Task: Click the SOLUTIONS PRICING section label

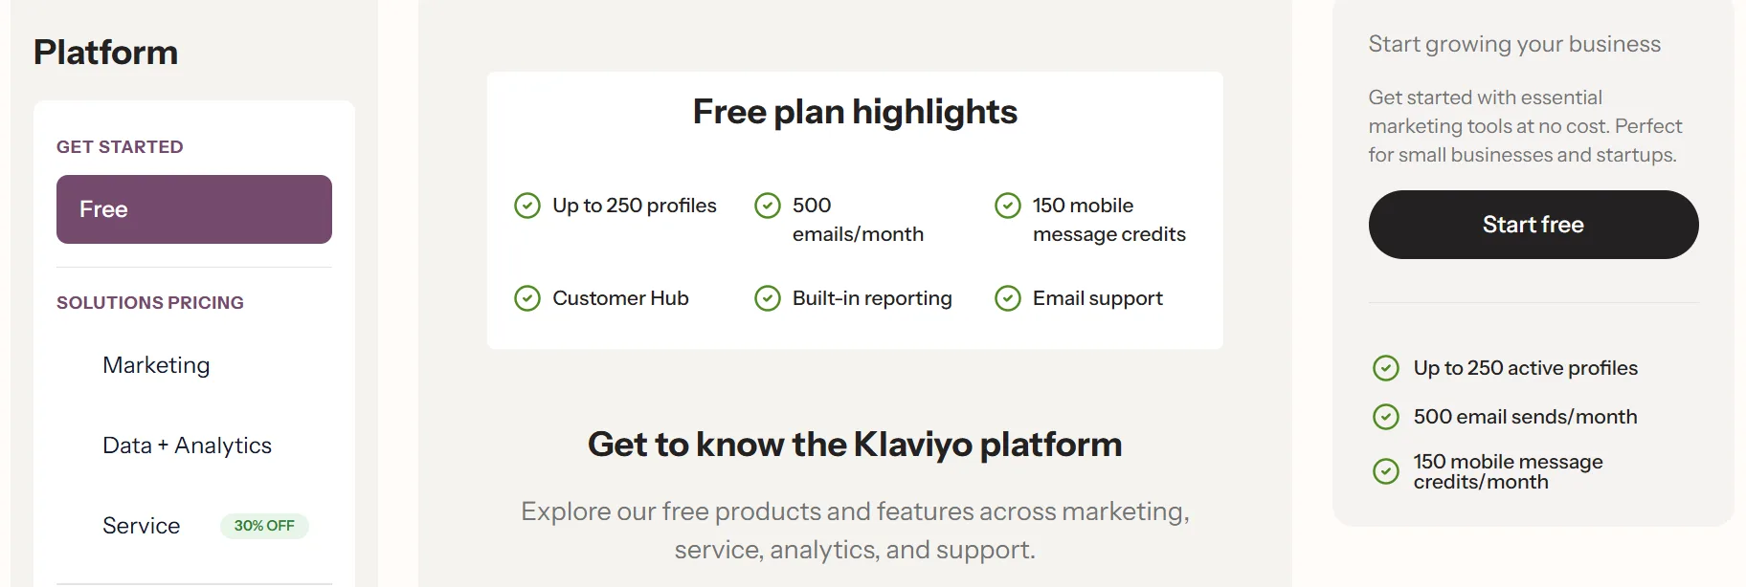Action: pyautogui.click(x=149, y=303)
